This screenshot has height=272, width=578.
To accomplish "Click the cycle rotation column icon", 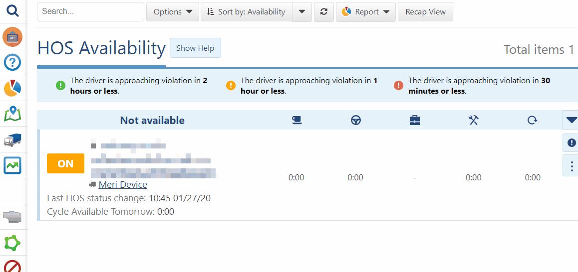I will click(532, 120).
